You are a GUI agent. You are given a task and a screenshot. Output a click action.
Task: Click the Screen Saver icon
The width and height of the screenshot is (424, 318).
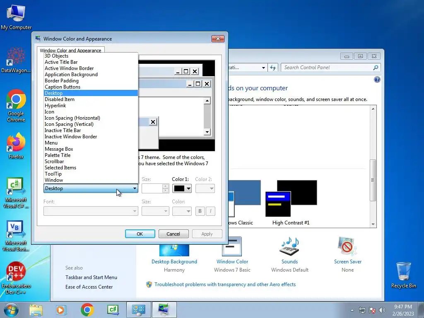tap(347, 247)
